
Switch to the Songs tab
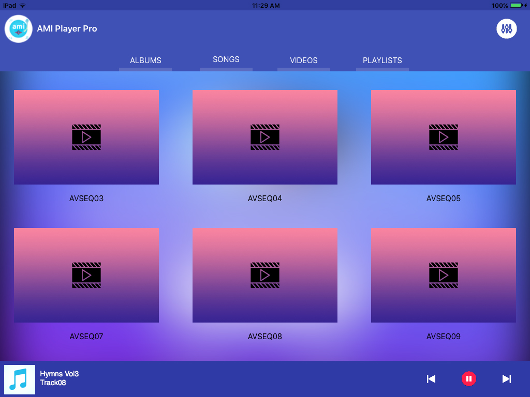click(226, 60)
